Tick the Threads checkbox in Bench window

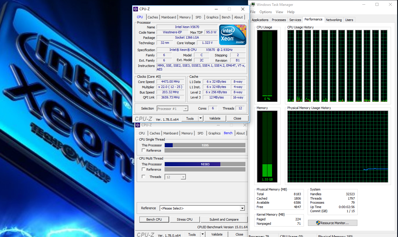pos(143,177)
